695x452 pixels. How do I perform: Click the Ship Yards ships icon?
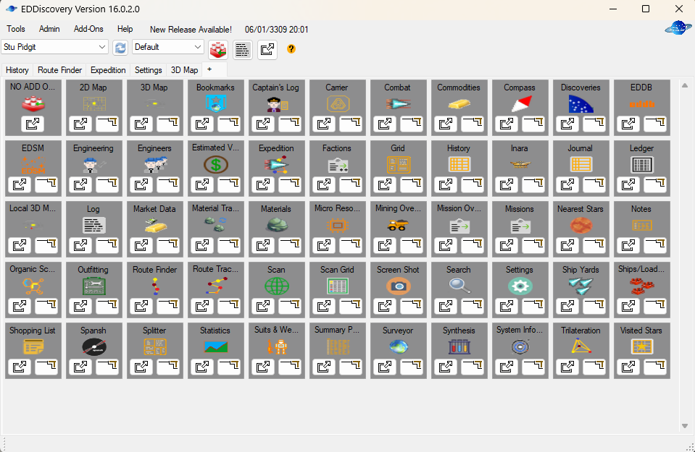pos(581,286)
